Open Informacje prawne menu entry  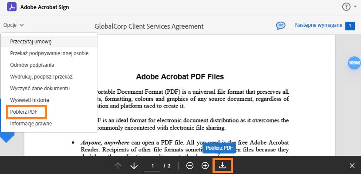(49, 124)
